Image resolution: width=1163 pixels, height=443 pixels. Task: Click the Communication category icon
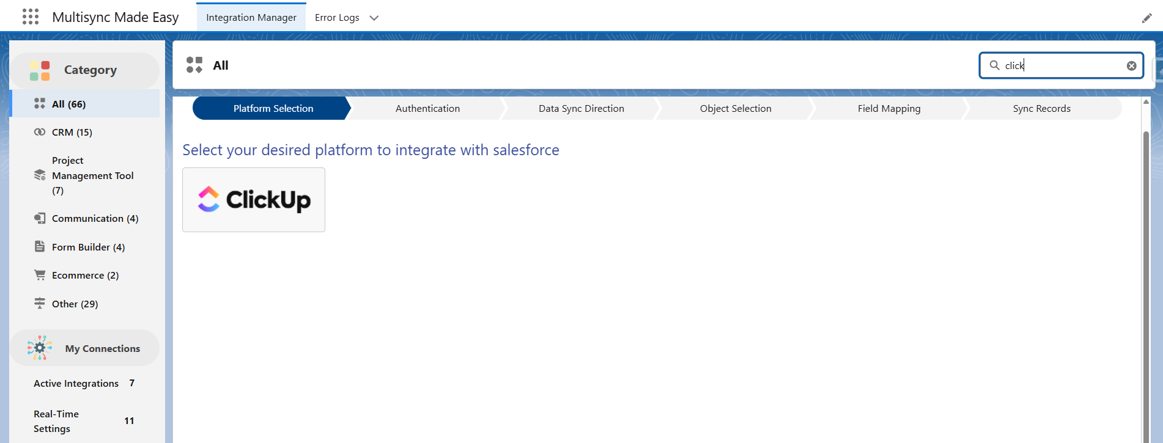40,218
